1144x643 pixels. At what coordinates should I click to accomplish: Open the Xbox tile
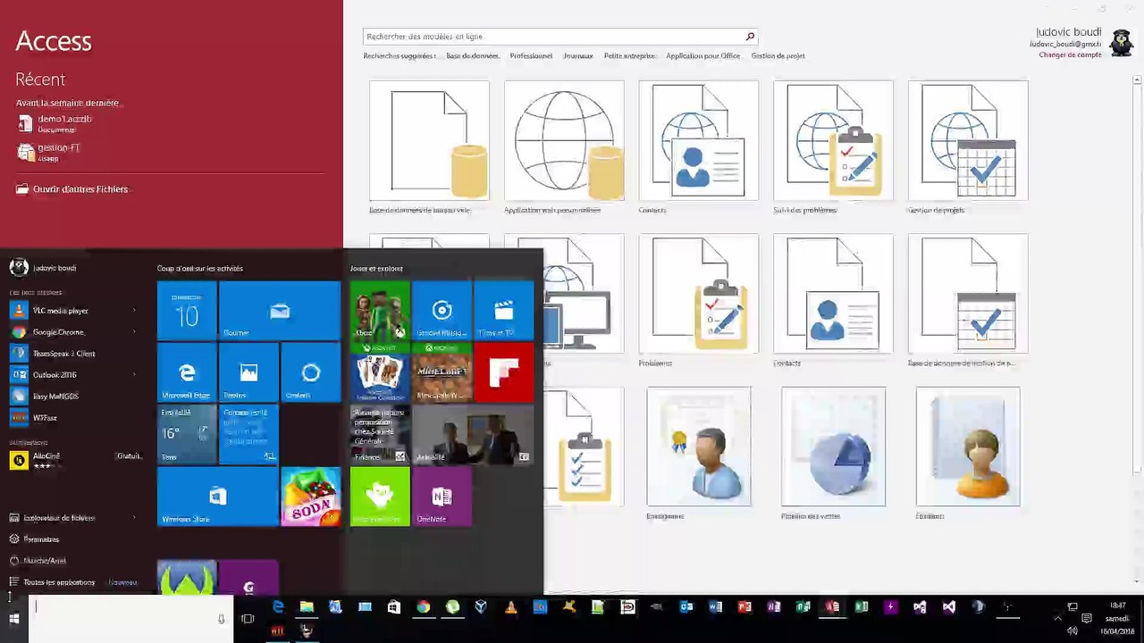(x=380, y=311)
